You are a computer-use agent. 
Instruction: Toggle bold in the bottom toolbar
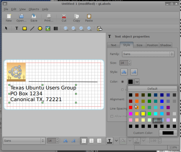click(66, 141)
